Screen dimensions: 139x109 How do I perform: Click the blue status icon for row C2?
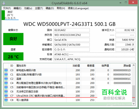coord(6,79)
